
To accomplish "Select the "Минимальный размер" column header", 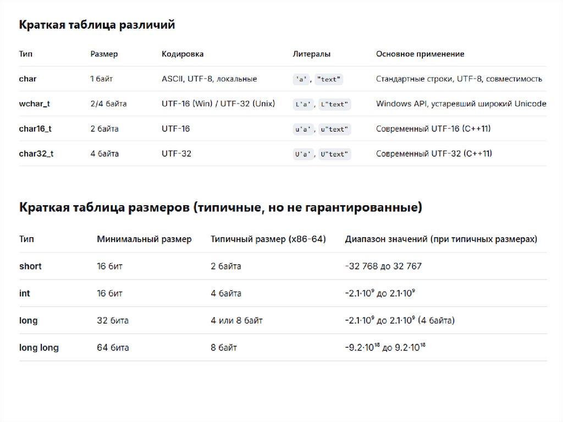I will point(144,239).
